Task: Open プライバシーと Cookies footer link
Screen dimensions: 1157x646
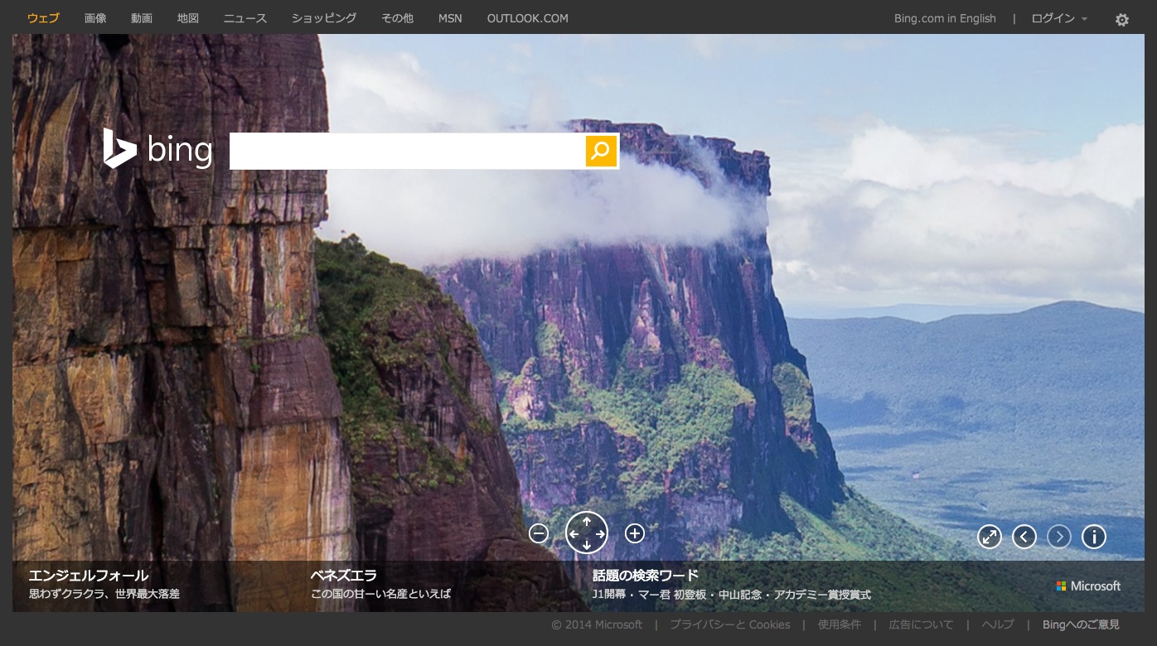Action: pos(729,624)
